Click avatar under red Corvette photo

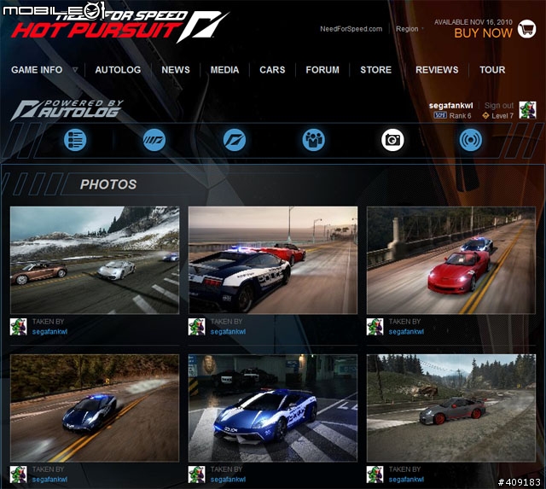tap(375, 327)
